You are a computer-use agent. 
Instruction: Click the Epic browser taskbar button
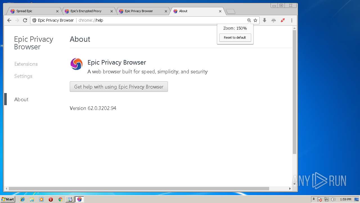[x=79, y=199]
